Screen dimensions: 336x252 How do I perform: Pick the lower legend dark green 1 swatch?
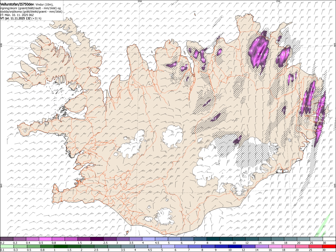coord(60,246)
